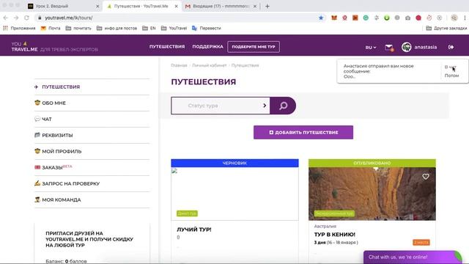Click the anastasia profile avatar
Image resolution: width=469 pixels, height=264 pixels.
pos(406,47)
